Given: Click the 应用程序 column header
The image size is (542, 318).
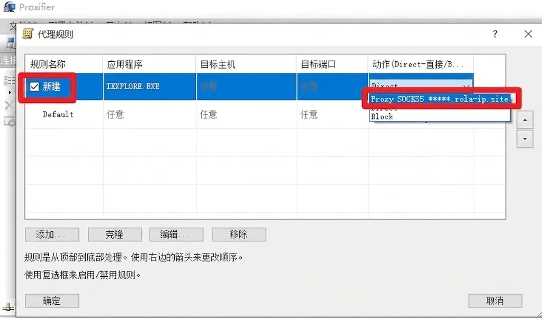Looking at the screenshot, I should (x=149, y=64).
